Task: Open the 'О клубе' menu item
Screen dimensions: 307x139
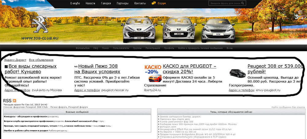Action: (75, 3)
